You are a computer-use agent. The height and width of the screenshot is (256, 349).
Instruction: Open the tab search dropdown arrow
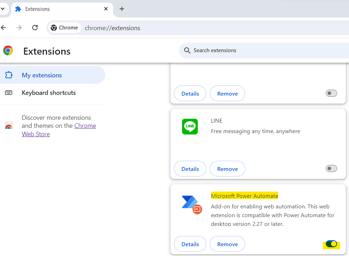[2, 9]
